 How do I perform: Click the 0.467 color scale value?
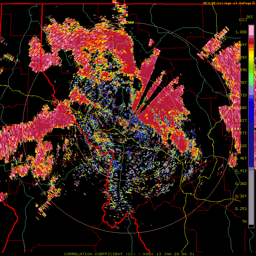[x=241, y=158]
